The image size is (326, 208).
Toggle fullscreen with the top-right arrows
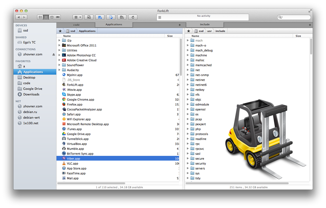(x=310, y=11)
